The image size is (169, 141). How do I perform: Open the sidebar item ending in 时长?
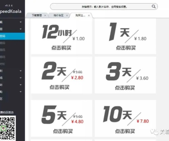click(2, 64)
